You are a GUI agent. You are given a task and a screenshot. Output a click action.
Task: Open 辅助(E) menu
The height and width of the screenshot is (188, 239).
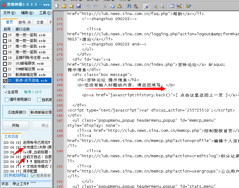click(27, 13)
